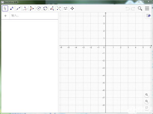This screenshot has width=153, height=114.
Task: Toggle the graphics style bar
Action: [x=148, y=16]
